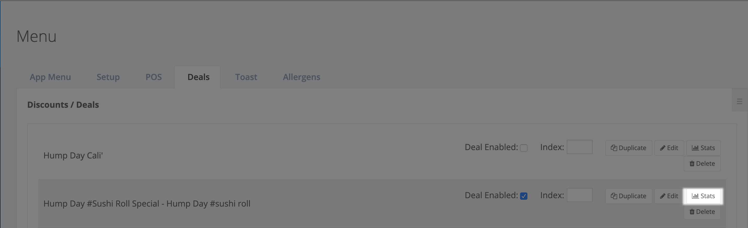748x228 pixels.
Task: Disable the Sushi Roll Special deal checkbox
Action: pyautogui.click(x=523, y=196)
